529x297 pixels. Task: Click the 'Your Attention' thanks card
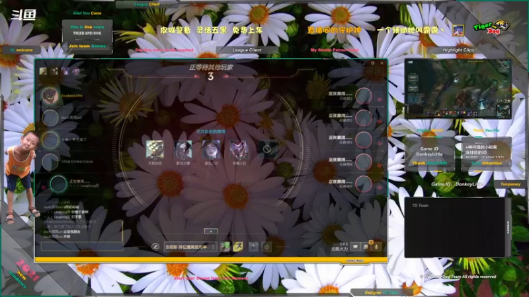pyautogui.click(x=487, y=154)
